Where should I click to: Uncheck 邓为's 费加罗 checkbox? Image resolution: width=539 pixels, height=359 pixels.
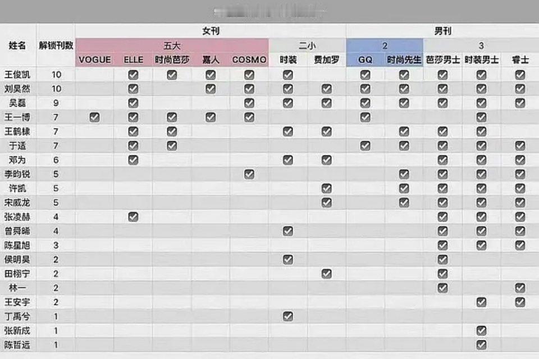point(327,160)
